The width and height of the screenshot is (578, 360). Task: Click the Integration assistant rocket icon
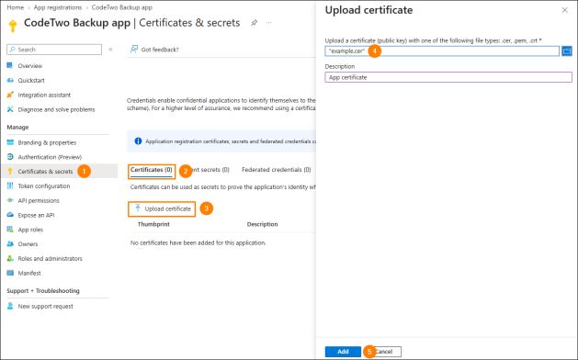[10, 95]
